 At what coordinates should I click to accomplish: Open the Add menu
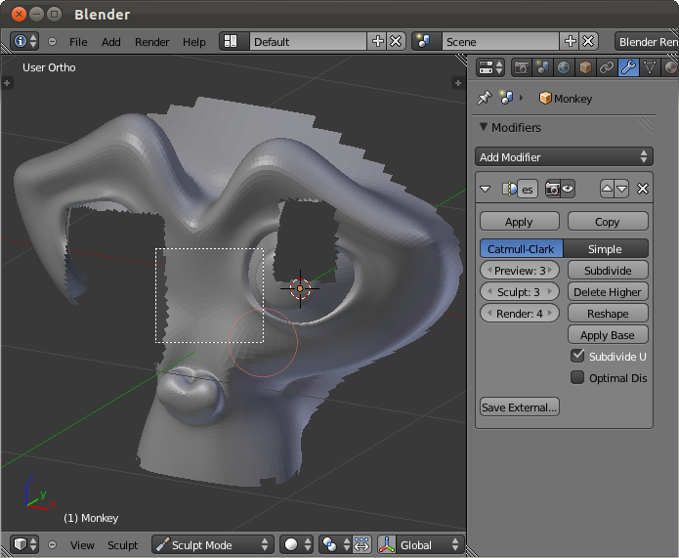tap(110, 42)
